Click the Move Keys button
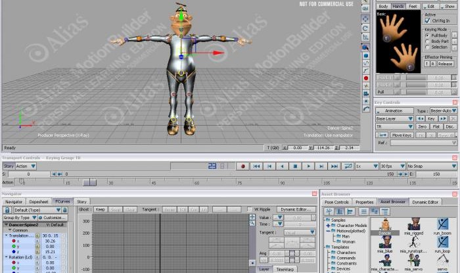 402,135
